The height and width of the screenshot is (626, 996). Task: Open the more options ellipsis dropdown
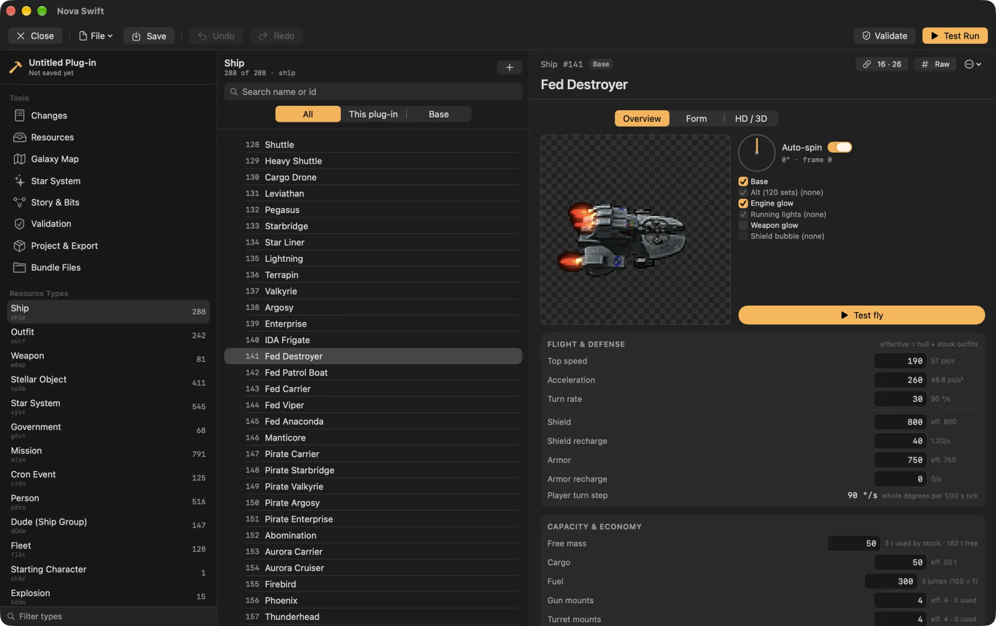pyautogui.click(x=973, y=64)
